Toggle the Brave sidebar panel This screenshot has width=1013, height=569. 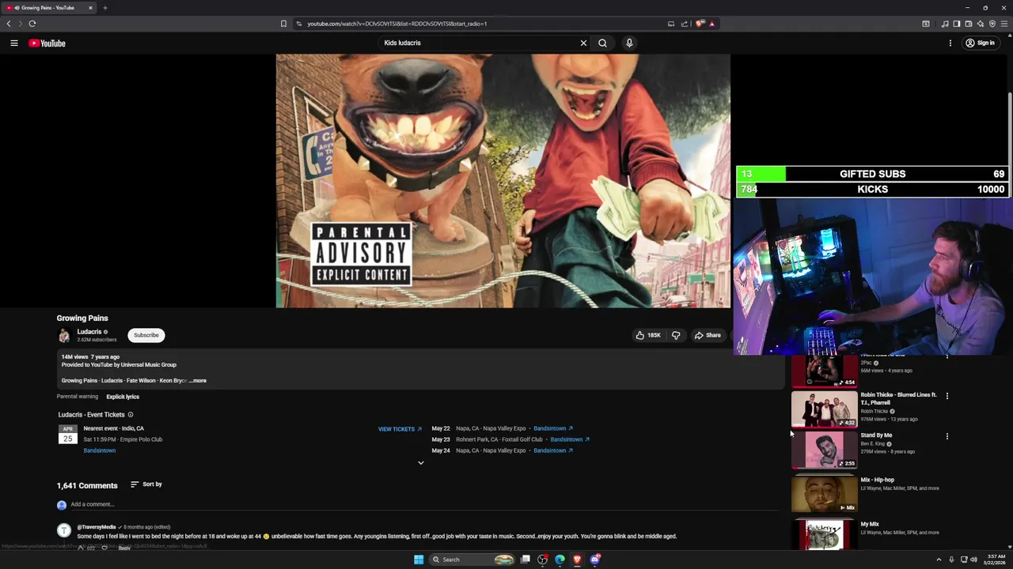point(957,24)
